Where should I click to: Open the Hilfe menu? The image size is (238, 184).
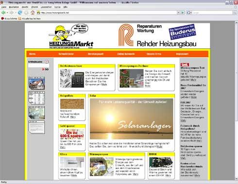pos(65,7)
